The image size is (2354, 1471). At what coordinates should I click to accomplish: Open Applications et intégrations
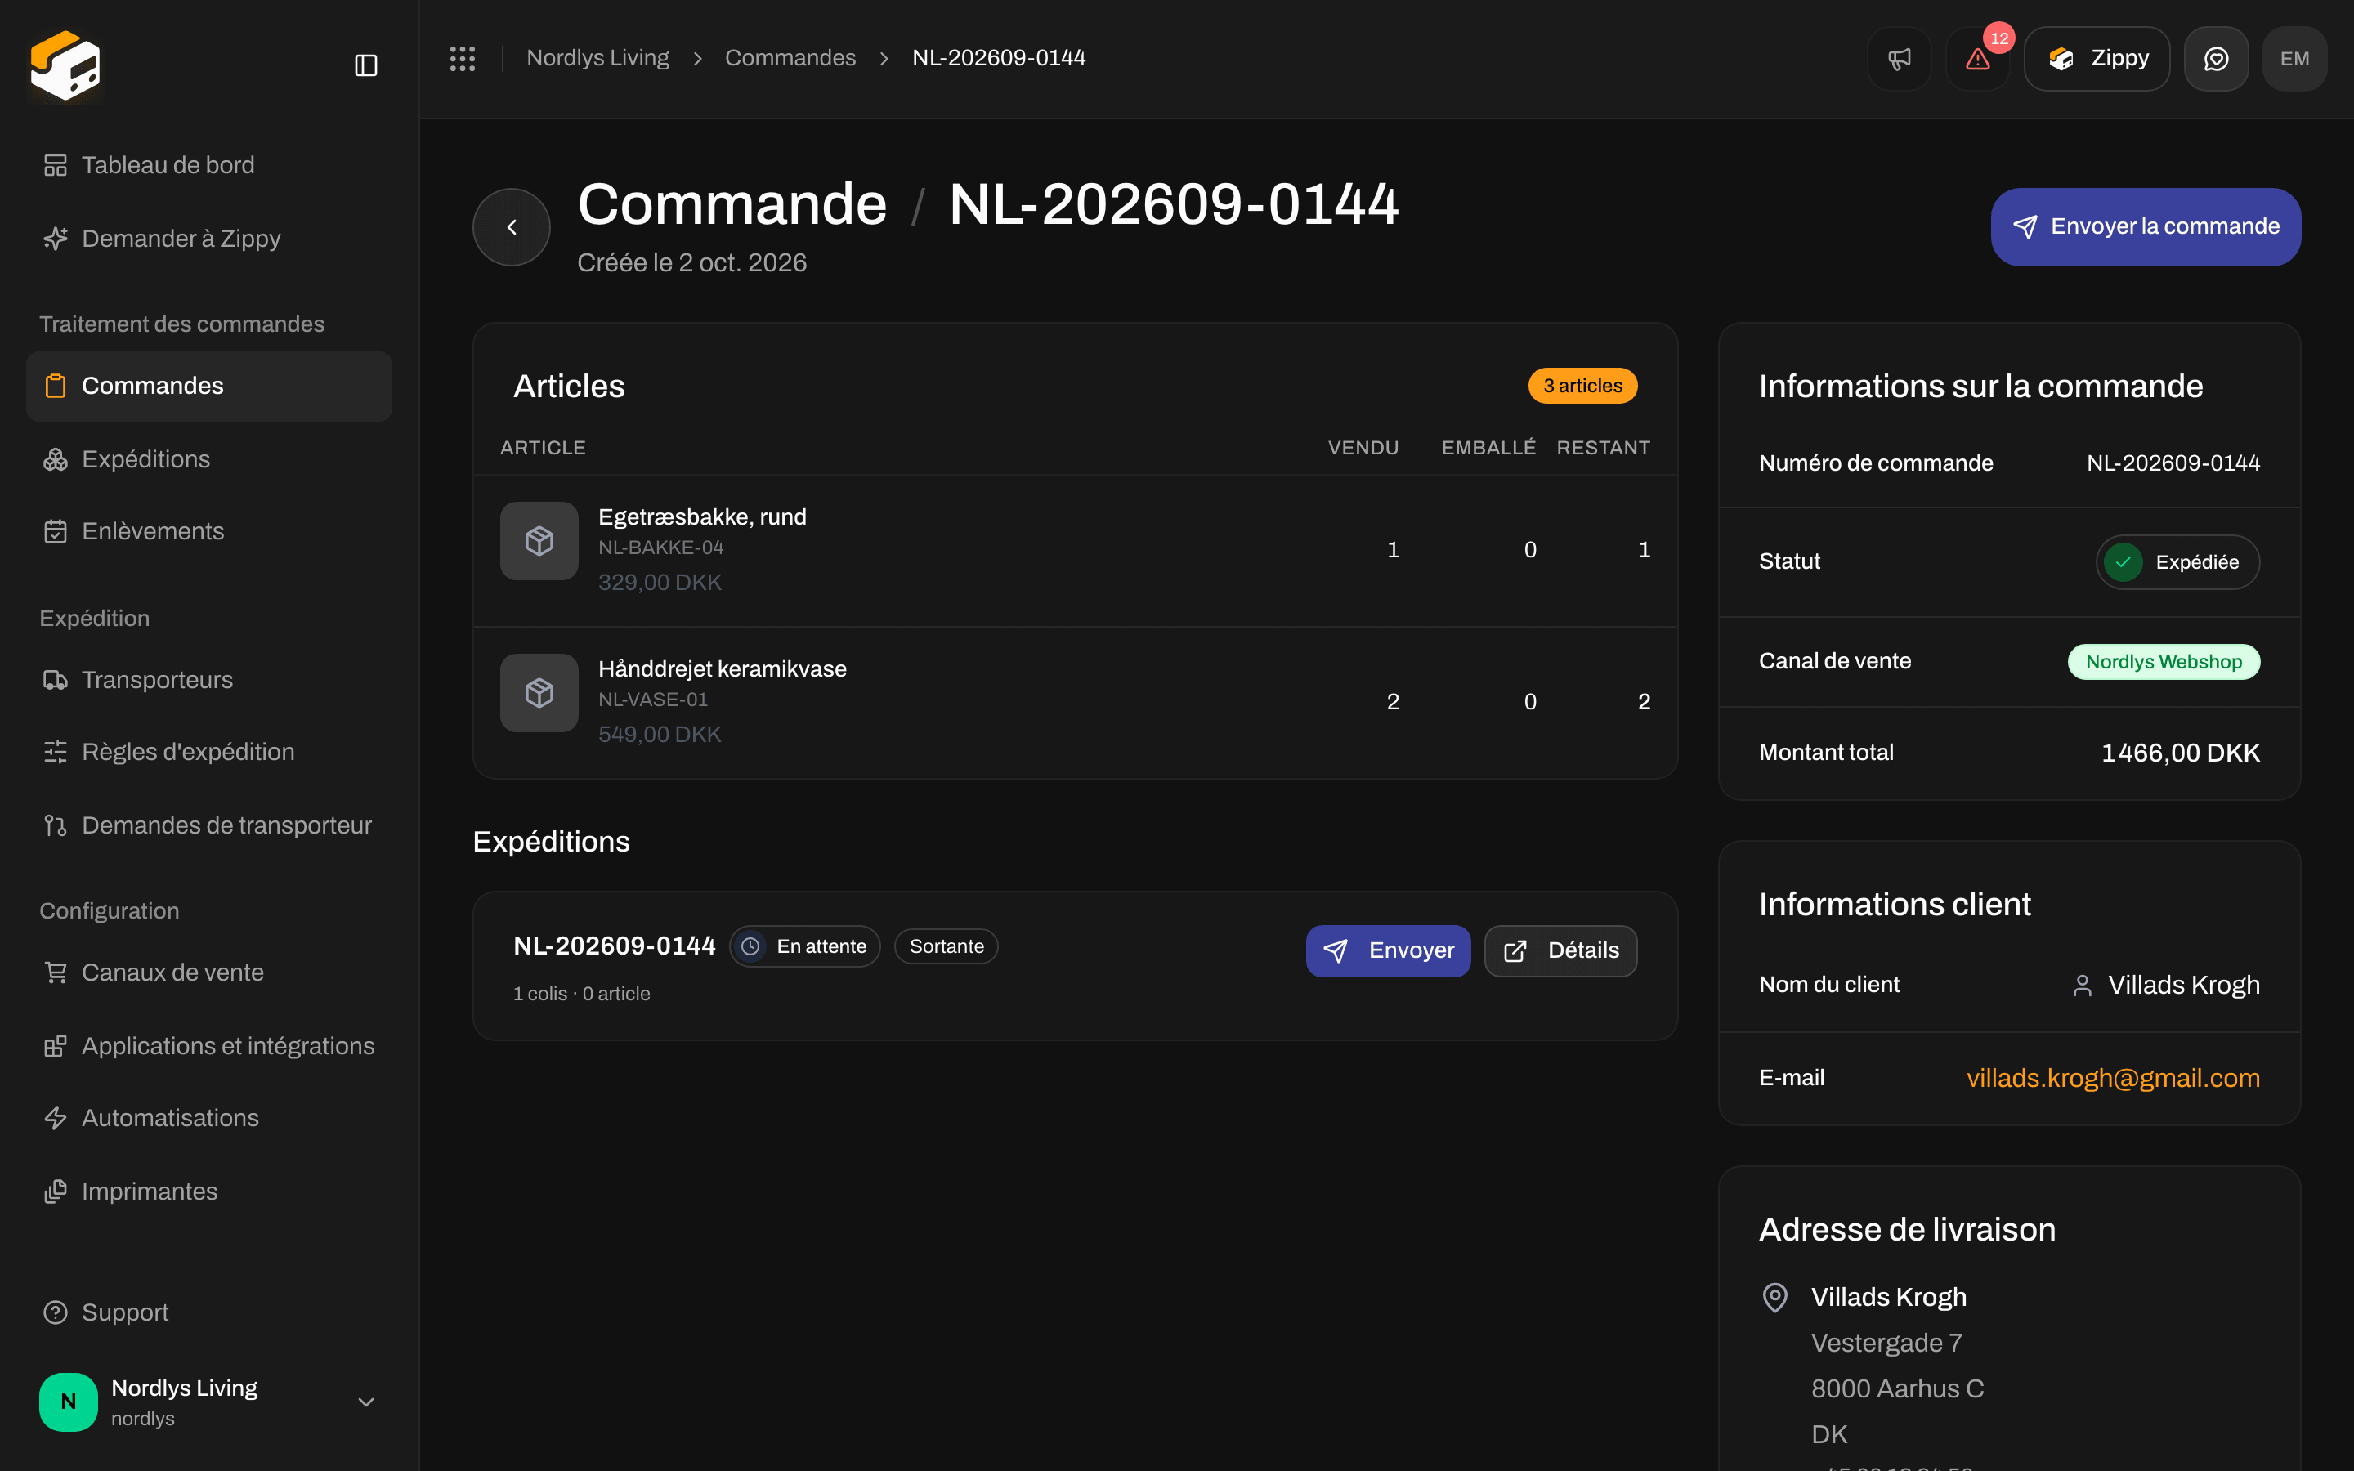coord(209,1046)
